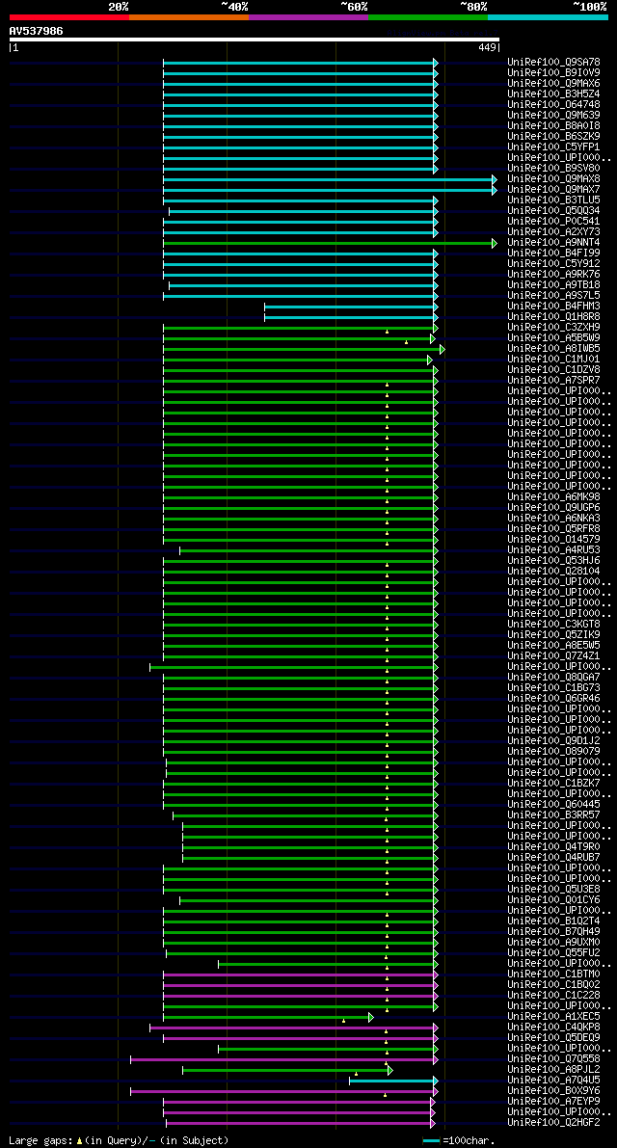Image resolution: width=617 pixels, height=1148 pixels.
Task: Open hit UniRef100_Q9D1J2
Action: (x=553, y=741)
